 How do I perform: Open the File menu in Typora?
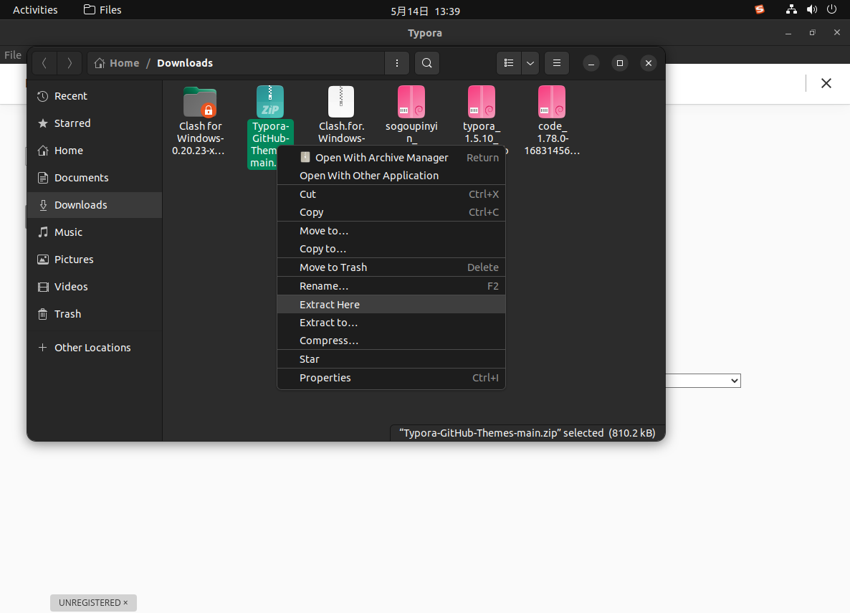click(x=13, y=54)
